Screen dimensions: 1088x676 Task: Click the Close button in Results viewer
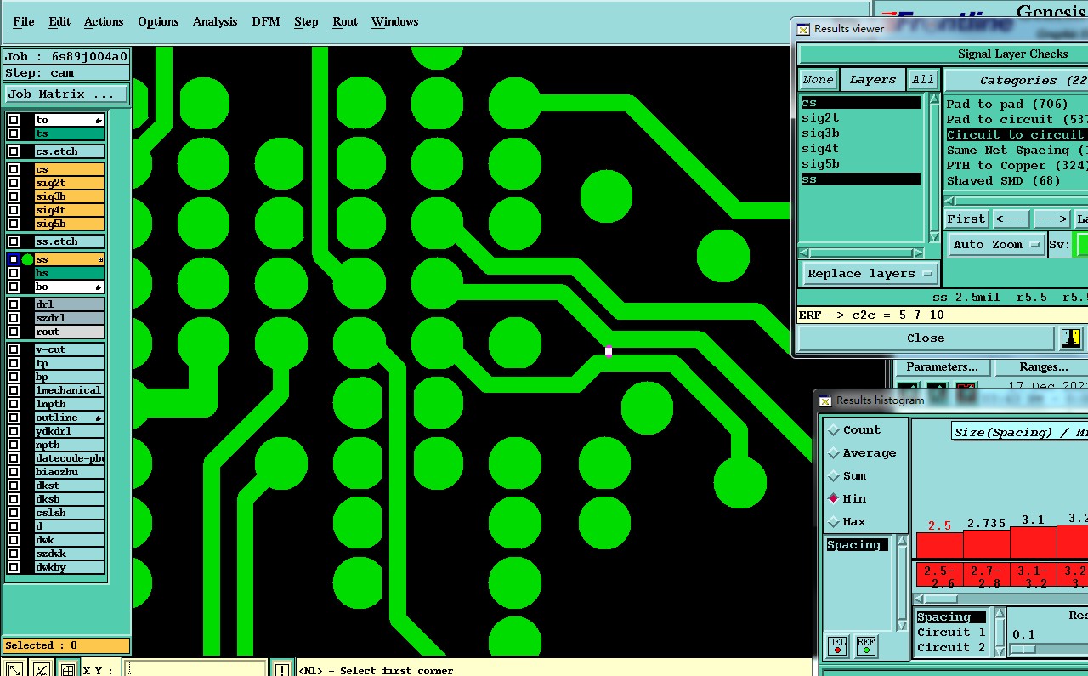click(926, 338)
